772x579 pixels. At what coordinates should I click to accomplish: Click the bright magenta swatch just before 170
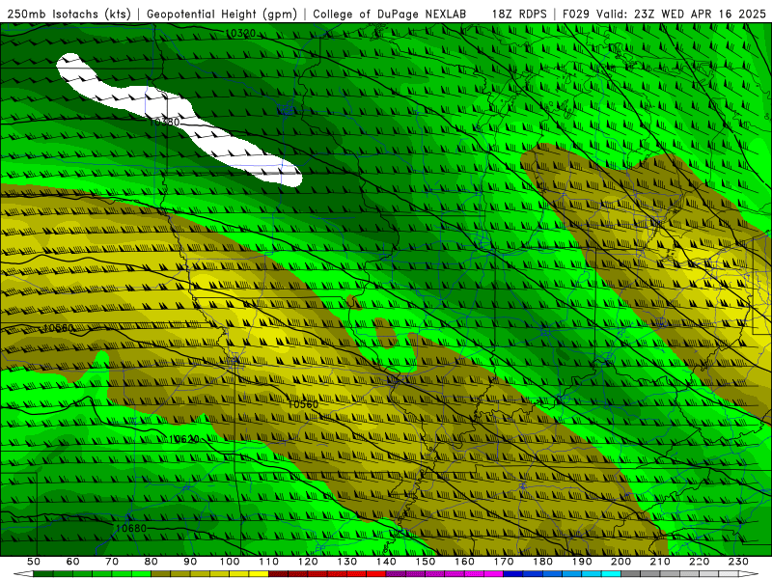(x=493, y=574)
